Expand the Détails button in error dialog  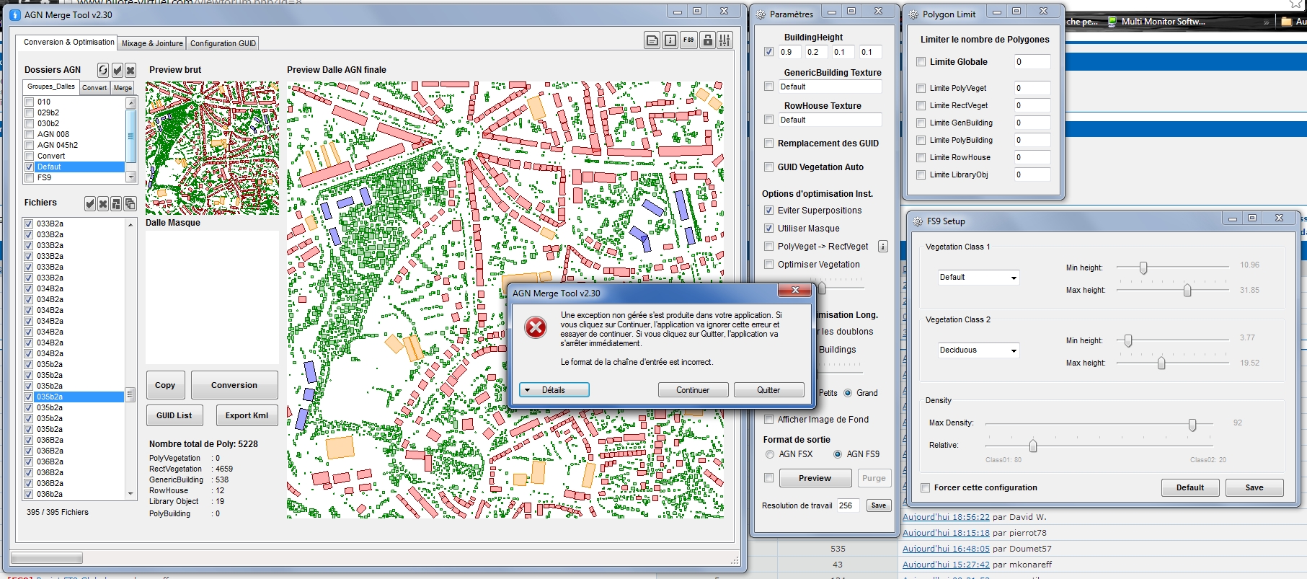(554, 390)
